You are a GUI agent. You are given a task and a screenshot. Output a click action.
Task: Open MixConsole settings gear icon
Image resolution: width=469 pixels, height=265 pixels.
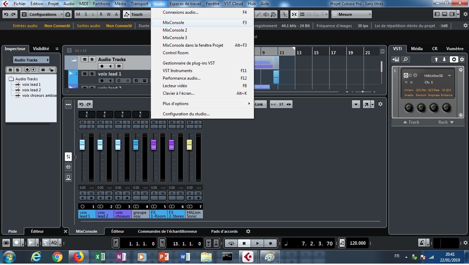(x=380, y=104)
